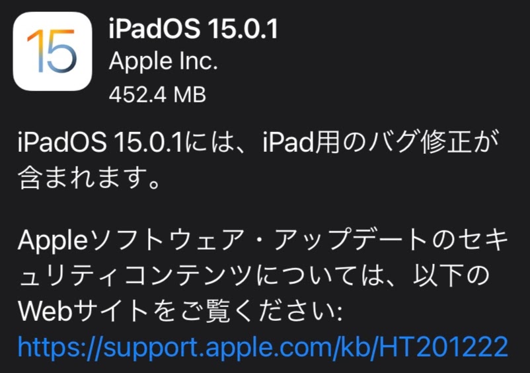Viewport: 530px width, 373px height.
Task: Select iPad用 in the first description line
Action: 301,141
